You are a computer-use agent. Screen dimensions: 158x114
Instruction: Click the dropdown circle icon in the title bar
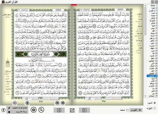[153, 2]
